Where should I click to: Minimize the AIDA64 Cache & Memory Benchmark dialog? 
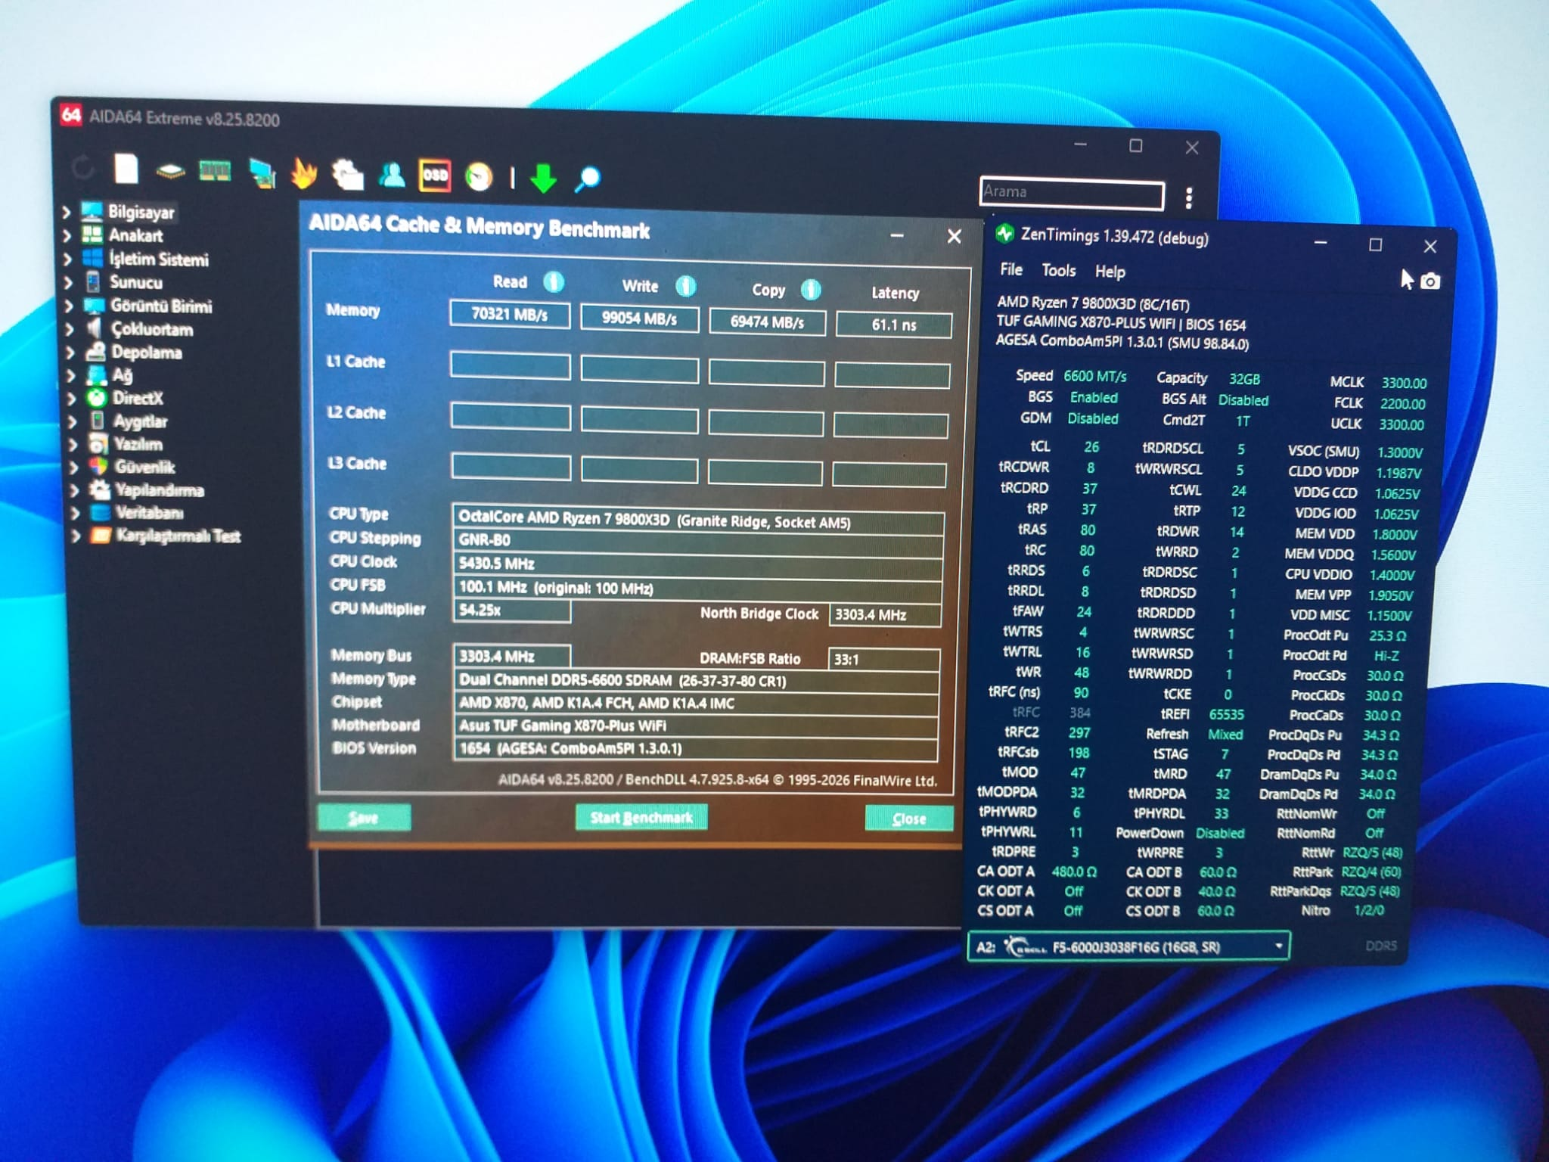[897, 235]
